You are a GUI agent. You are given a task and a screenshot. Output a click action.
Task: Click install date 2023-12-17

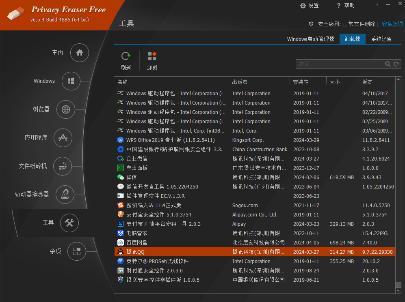tap(306, 168)
